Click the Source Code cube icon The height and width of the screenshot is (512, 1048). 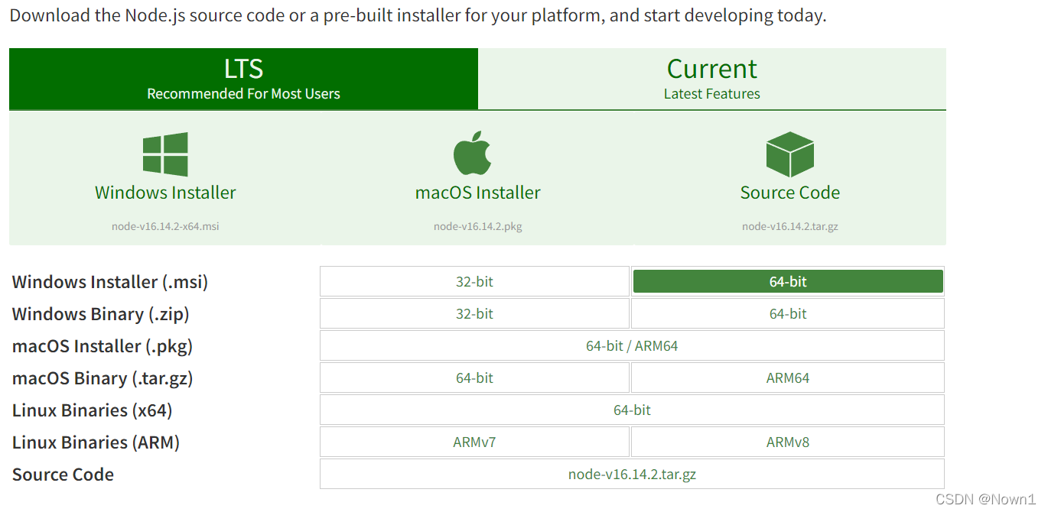click(x=789, y=154)
